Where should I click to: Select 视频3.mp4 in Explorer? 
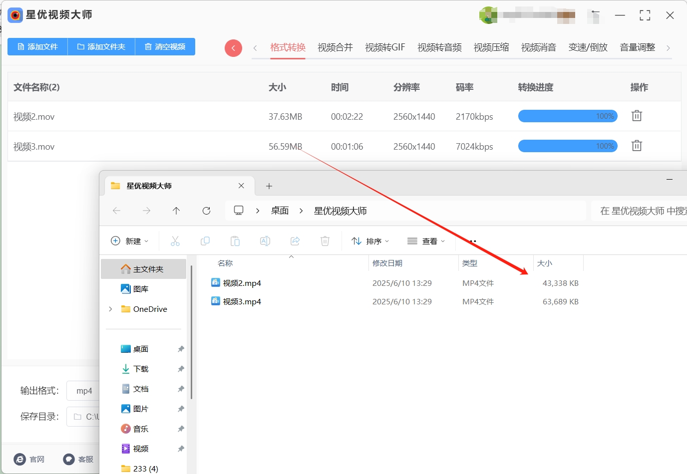point(242,301)
